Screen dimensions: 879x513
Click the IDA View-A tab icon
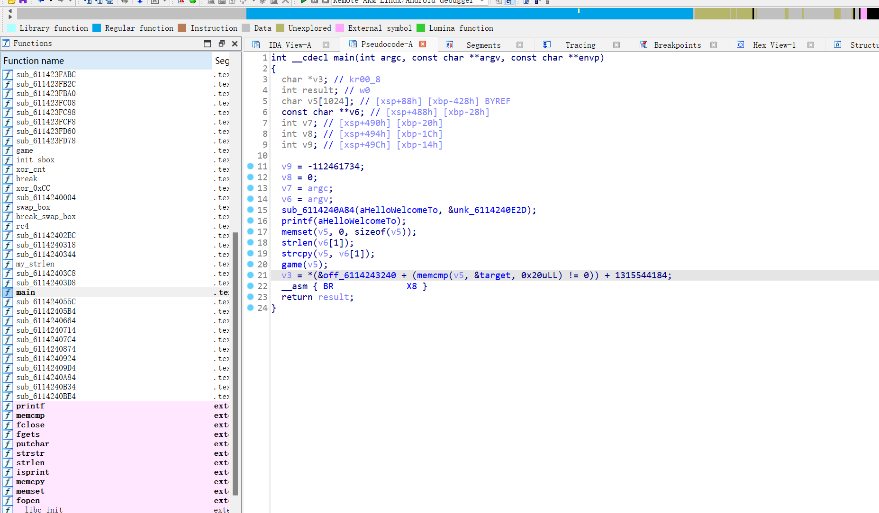click(256, 45)
